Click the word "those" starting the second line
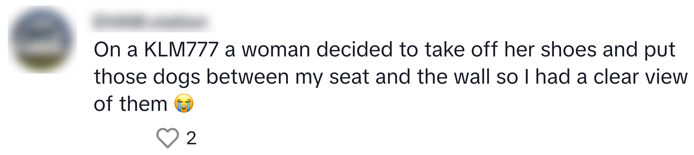This screenshot has width=694, height=155. pos(120,77)
